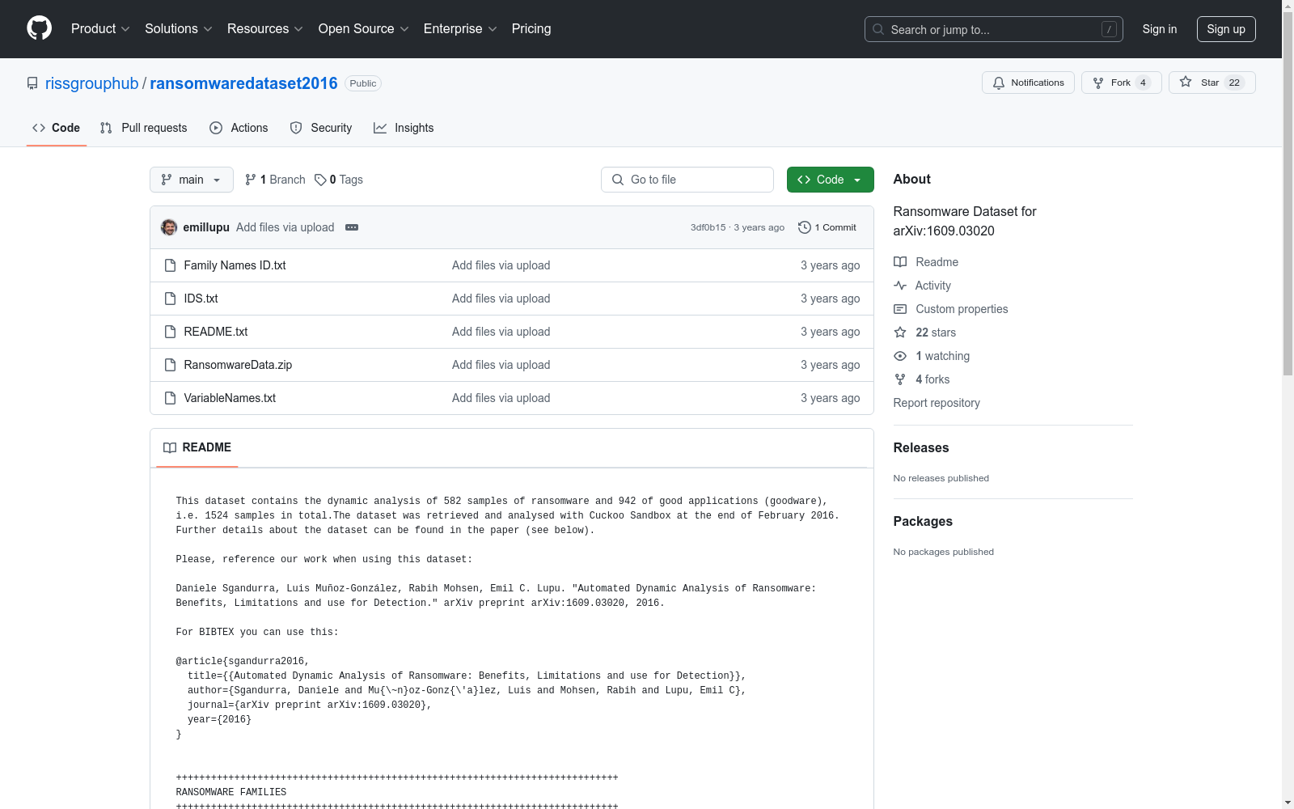Image resolution: width=1294 pixels, height=809 pixels.
Task: Open the VariableNames.txt file
Action: coord(230,398)
